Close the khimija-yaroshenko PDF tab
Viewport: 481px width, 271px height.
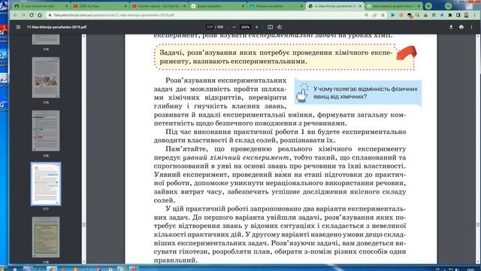coord(360,6)
